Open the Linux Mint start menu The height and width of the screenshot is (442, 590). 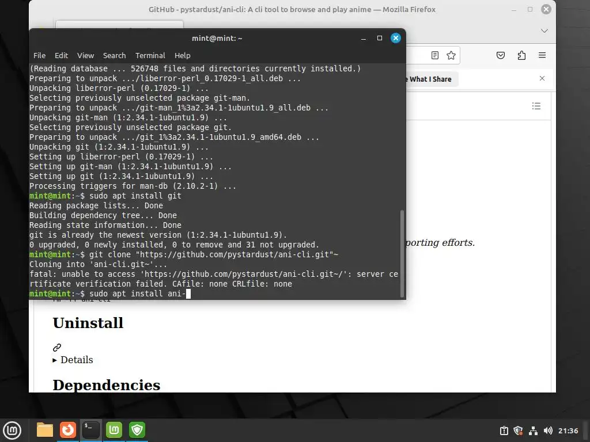click(12, 430)
